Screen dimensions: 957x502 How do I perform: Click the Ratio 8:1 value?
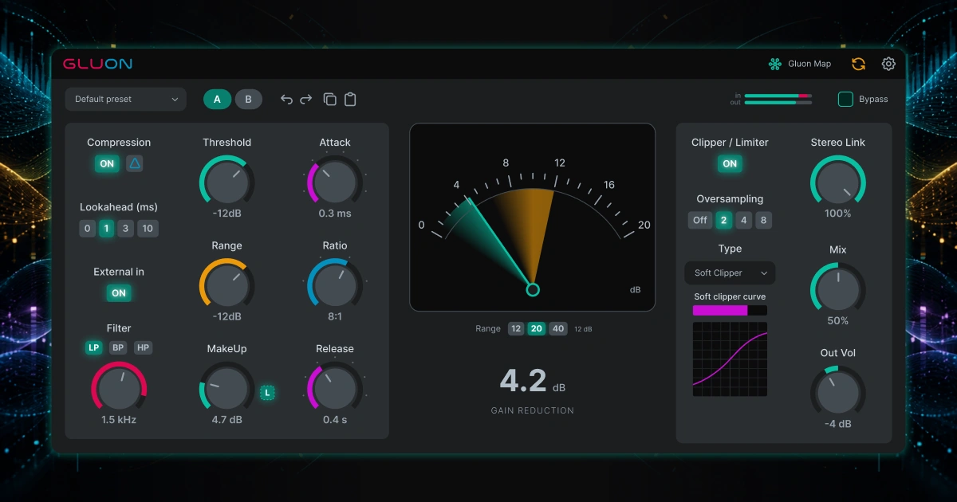click(335, 316)
